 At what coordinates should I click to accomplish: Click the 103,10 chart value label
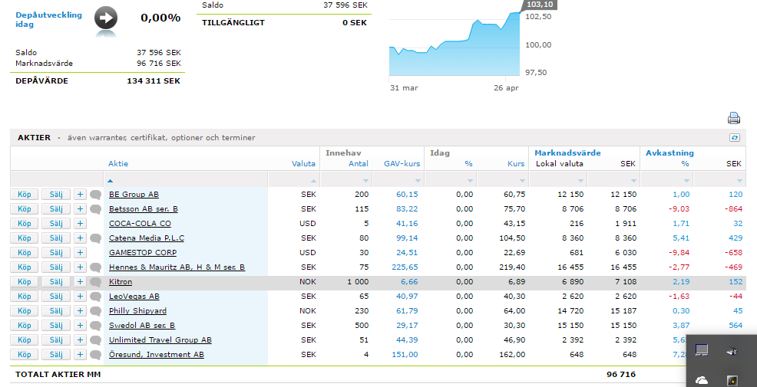coord(539,5)
